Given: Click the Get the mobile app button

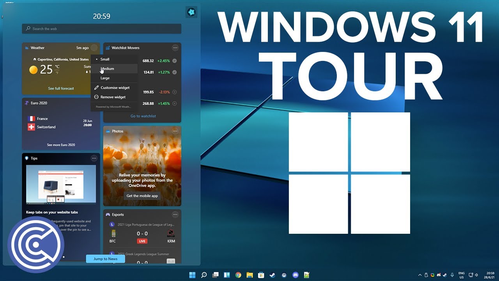Looking at the screenshot, I should [x=142, y=196].
